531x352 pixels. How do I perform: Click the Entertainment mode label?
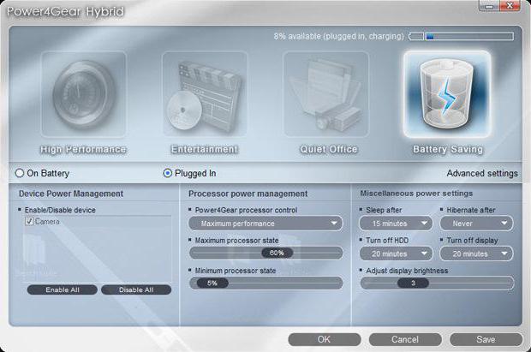pos(205,149)
